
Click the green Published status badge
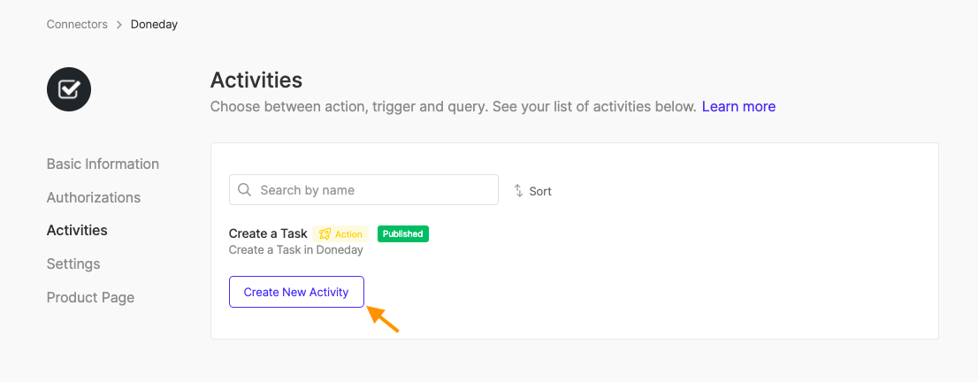point(403,234)
